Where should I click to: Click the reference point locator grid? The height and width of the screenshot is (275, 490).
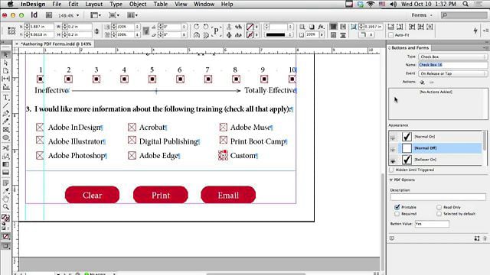click(11, 31)
